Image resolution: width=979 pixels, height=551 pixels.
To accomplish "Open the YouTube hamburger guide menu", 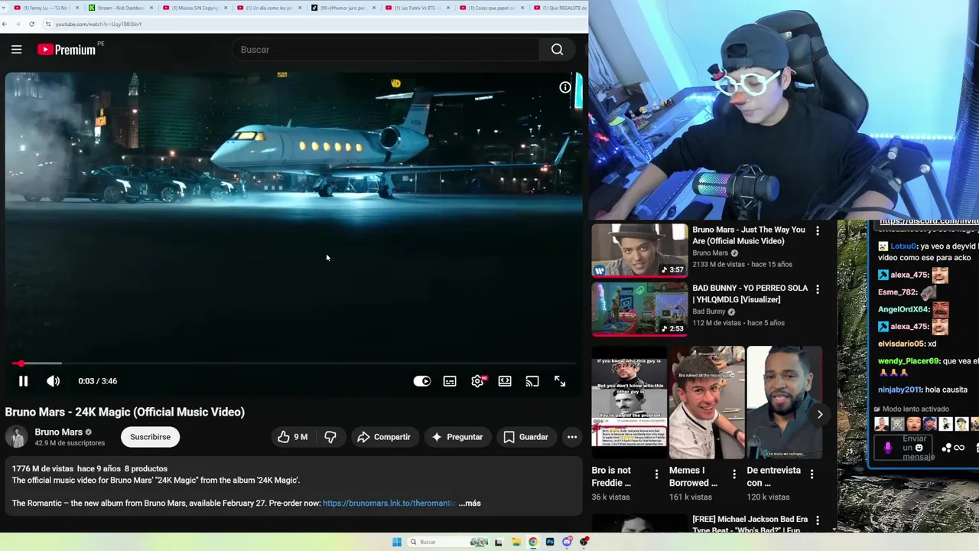I will tap(16, 50).
